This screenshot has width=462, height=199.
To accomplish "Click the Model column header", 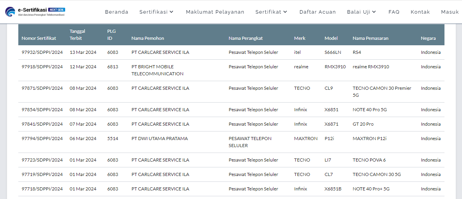I will tap(331, 38).
